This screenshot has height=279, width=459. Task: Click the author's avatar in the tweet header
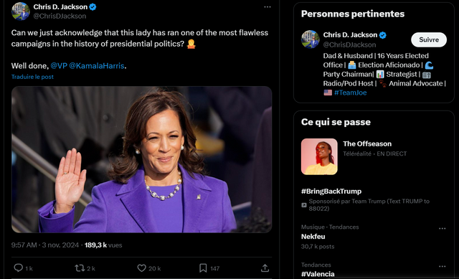pyautogui.click(x=21, y=11)
